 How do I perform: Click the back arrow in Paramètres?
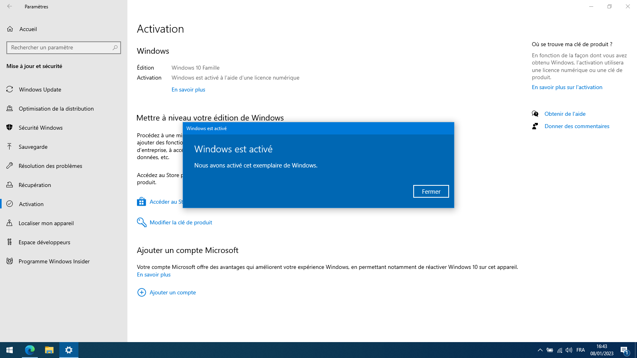[10, 6]
